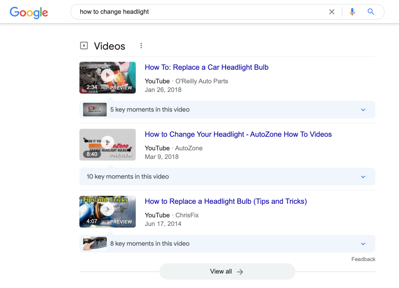
Task: Click the 'Videos' heading text
Action: (109, 46)
